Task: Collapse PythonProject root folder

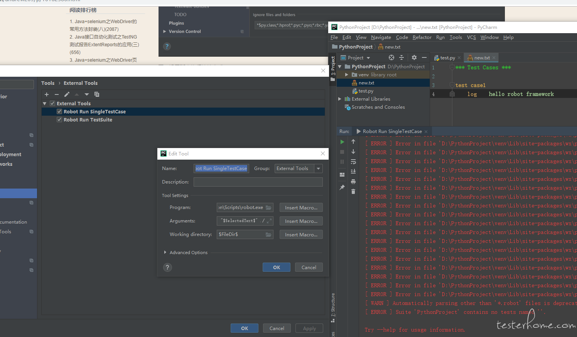Action: click(x=340, y=67)
